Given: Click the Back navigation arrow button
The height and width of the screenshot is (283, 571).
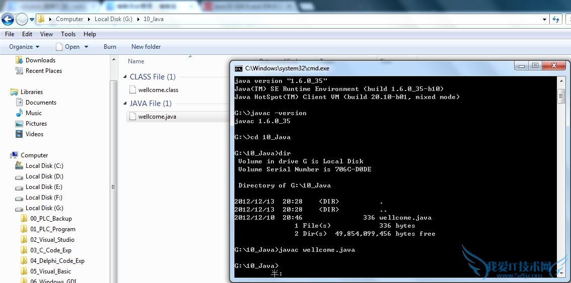Looking at the screenshot, I should tap(8, 20).
